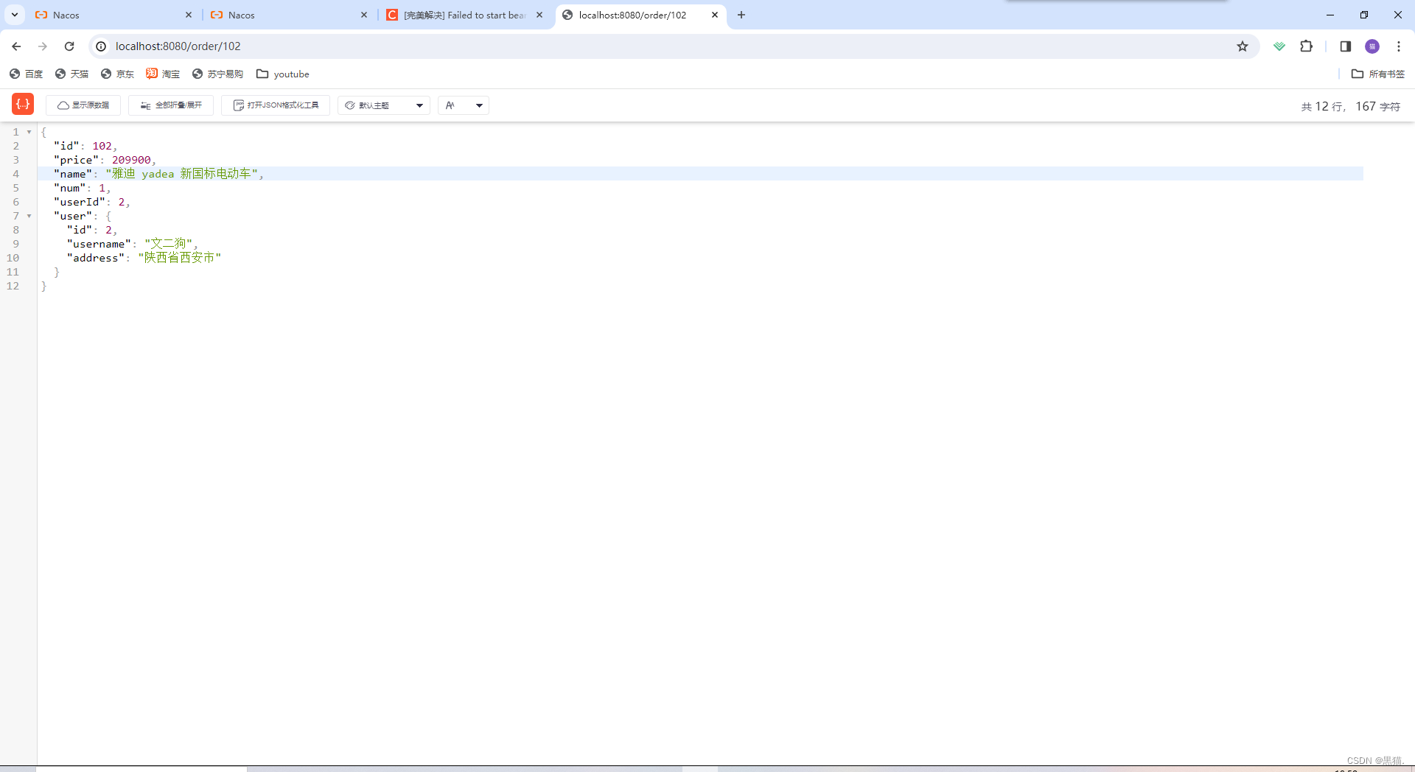1415x772 pixels.
Task: Click the price value 209900
Action: [x=131, y=160]
